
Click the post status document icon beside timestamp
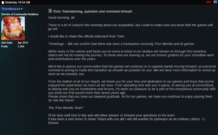(x=3, y=2)
